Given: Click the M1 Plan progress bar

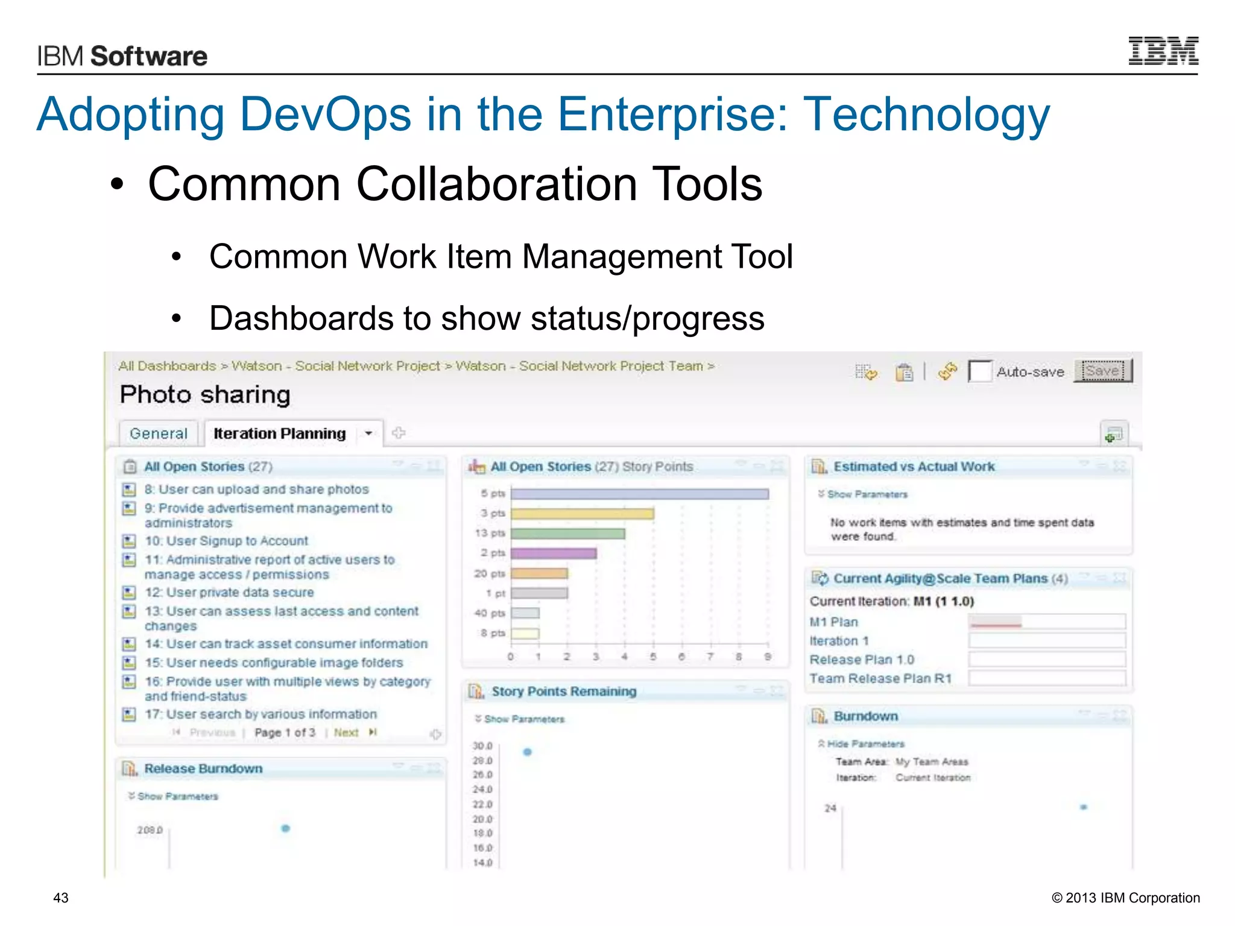Looking at the screenshot, I should click(x=1047, y=622).
